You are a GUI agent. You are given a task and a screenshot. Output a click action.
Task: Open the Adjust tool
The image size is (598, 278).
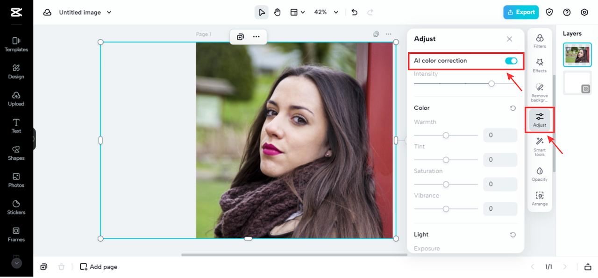(x=540, y=120)
